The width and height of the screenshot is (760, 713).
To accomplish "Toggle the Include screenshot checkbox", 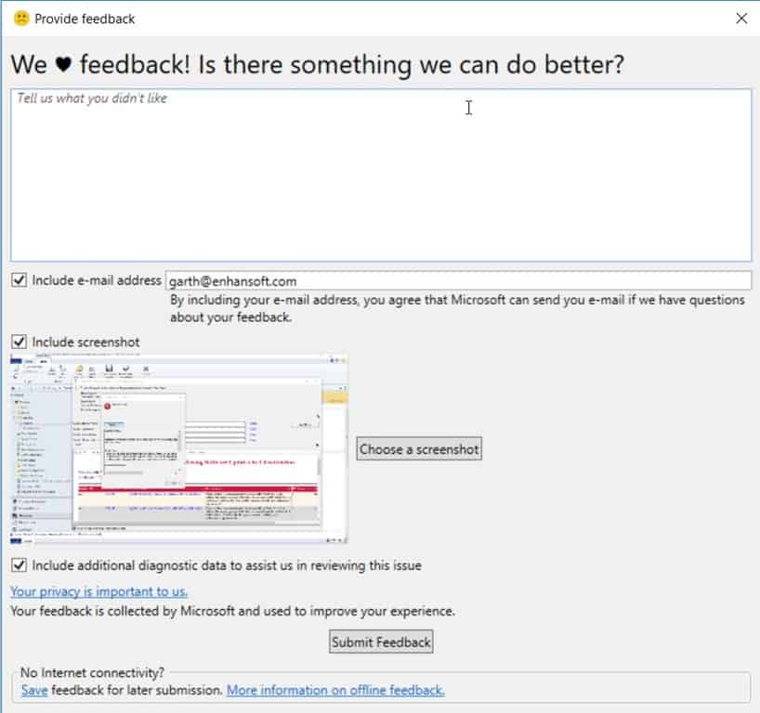I will point(20,342).
